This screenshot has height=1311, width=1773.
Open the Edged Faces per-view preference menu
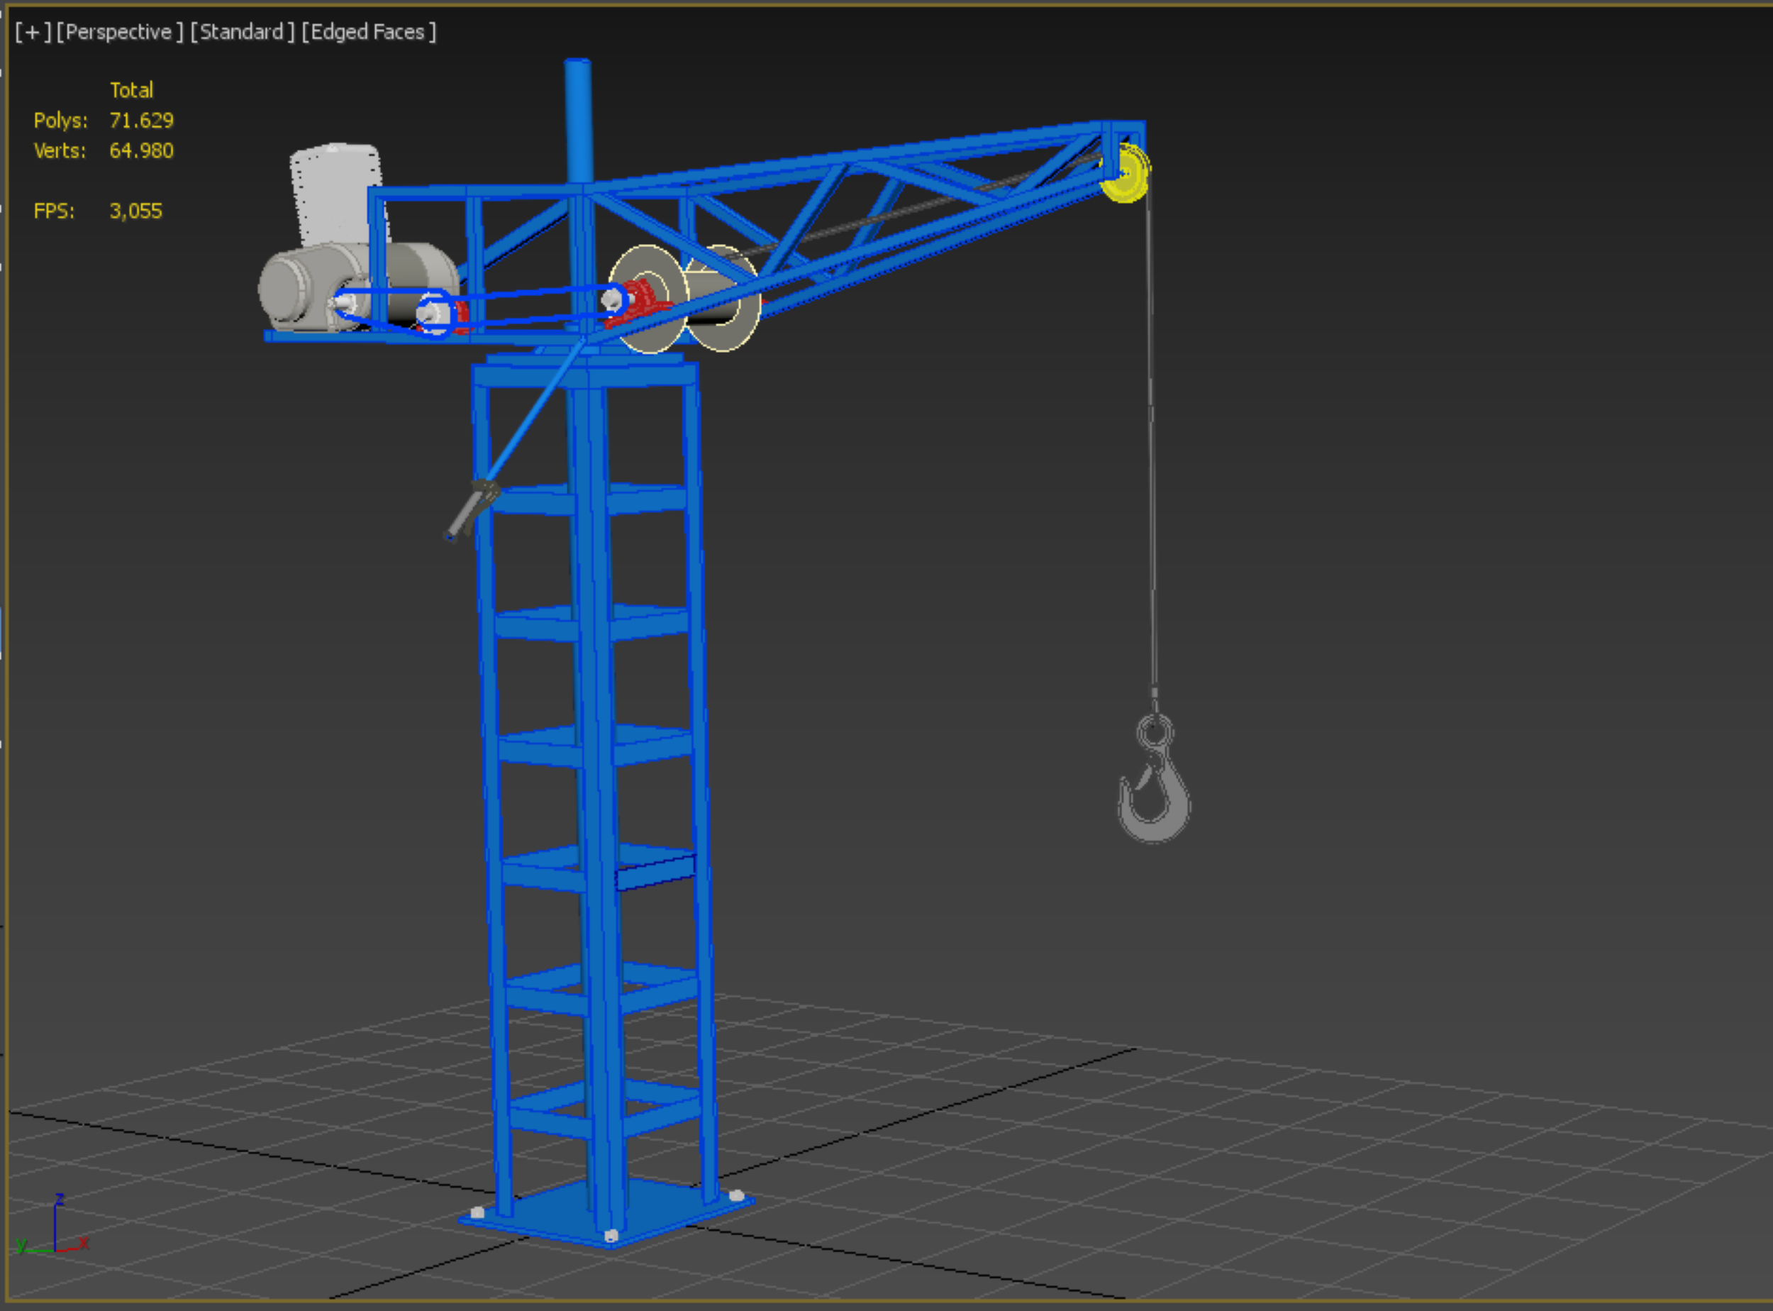point(369,32)
